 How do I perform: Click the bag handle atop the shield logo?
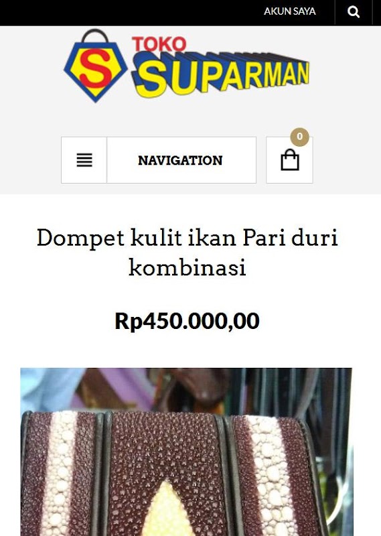pyautogui.click(x=95, y=36)
